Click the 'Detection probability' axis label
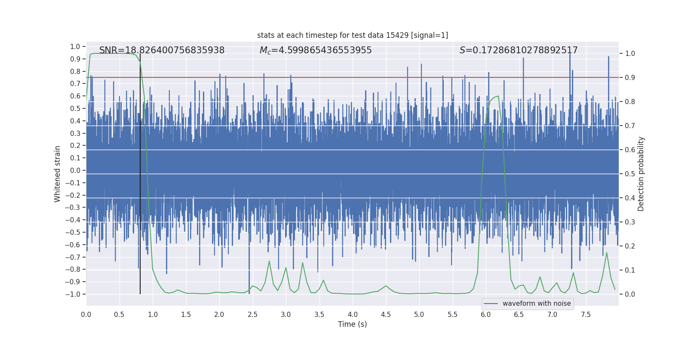Image resolution: width=688 pixels, height=344 pixels. pyautogui.click(x=641, y=174)
